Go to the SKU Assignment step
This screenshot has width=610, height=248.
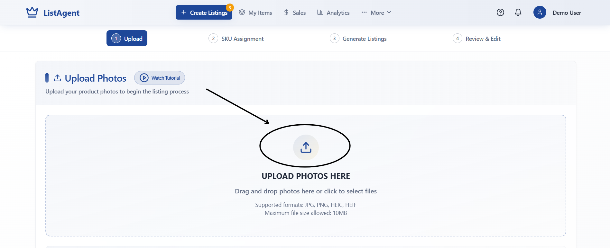tap(236, 39)
